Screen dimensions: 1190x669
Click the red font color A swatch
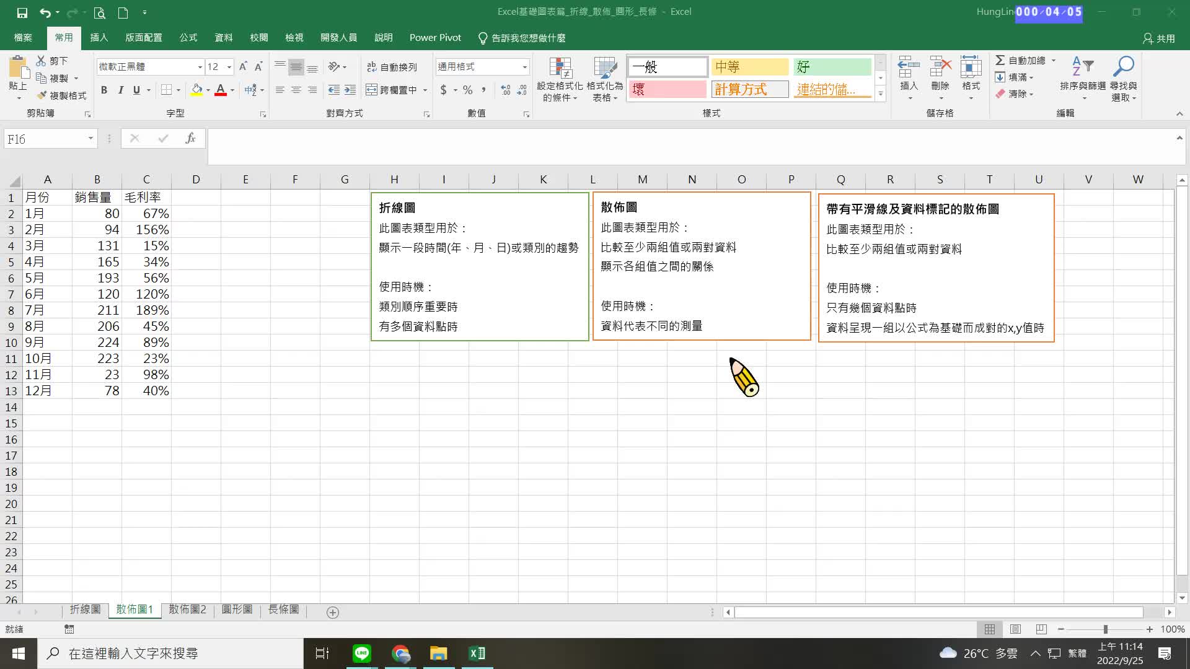point(221,90)
